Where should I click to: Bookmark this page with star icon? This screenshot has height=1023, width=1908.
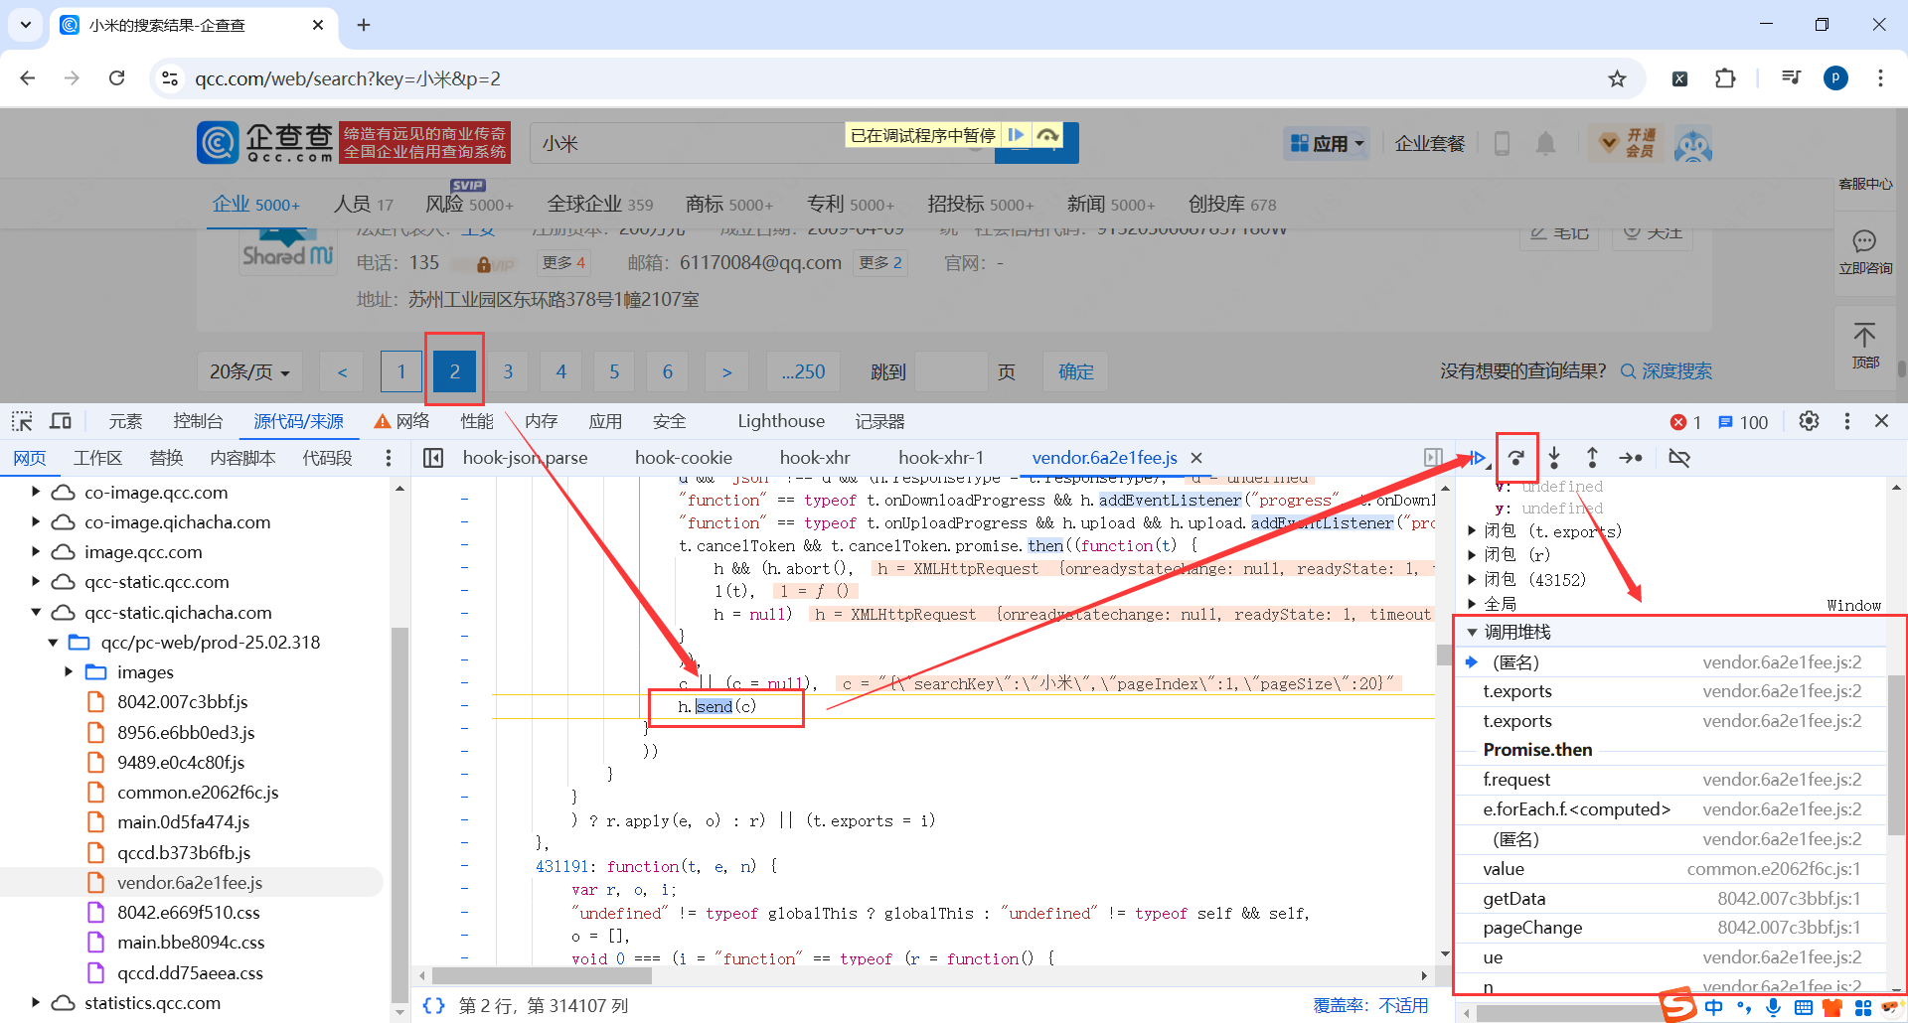pos(1618,78)
